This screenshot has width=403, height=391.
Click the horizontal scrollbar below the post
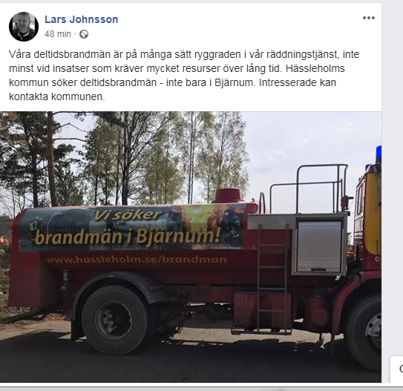[x=202, y=389]
